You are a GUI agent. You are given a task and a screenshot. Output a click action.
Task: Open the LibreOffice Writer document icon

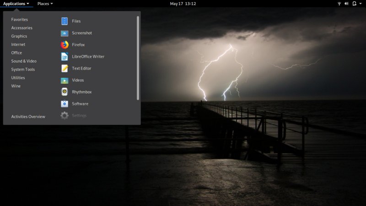click(x=65, y=56)
